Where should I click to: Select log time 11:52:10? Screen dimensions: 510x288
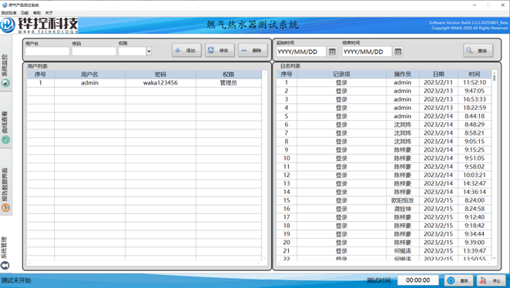coord(475,82)
